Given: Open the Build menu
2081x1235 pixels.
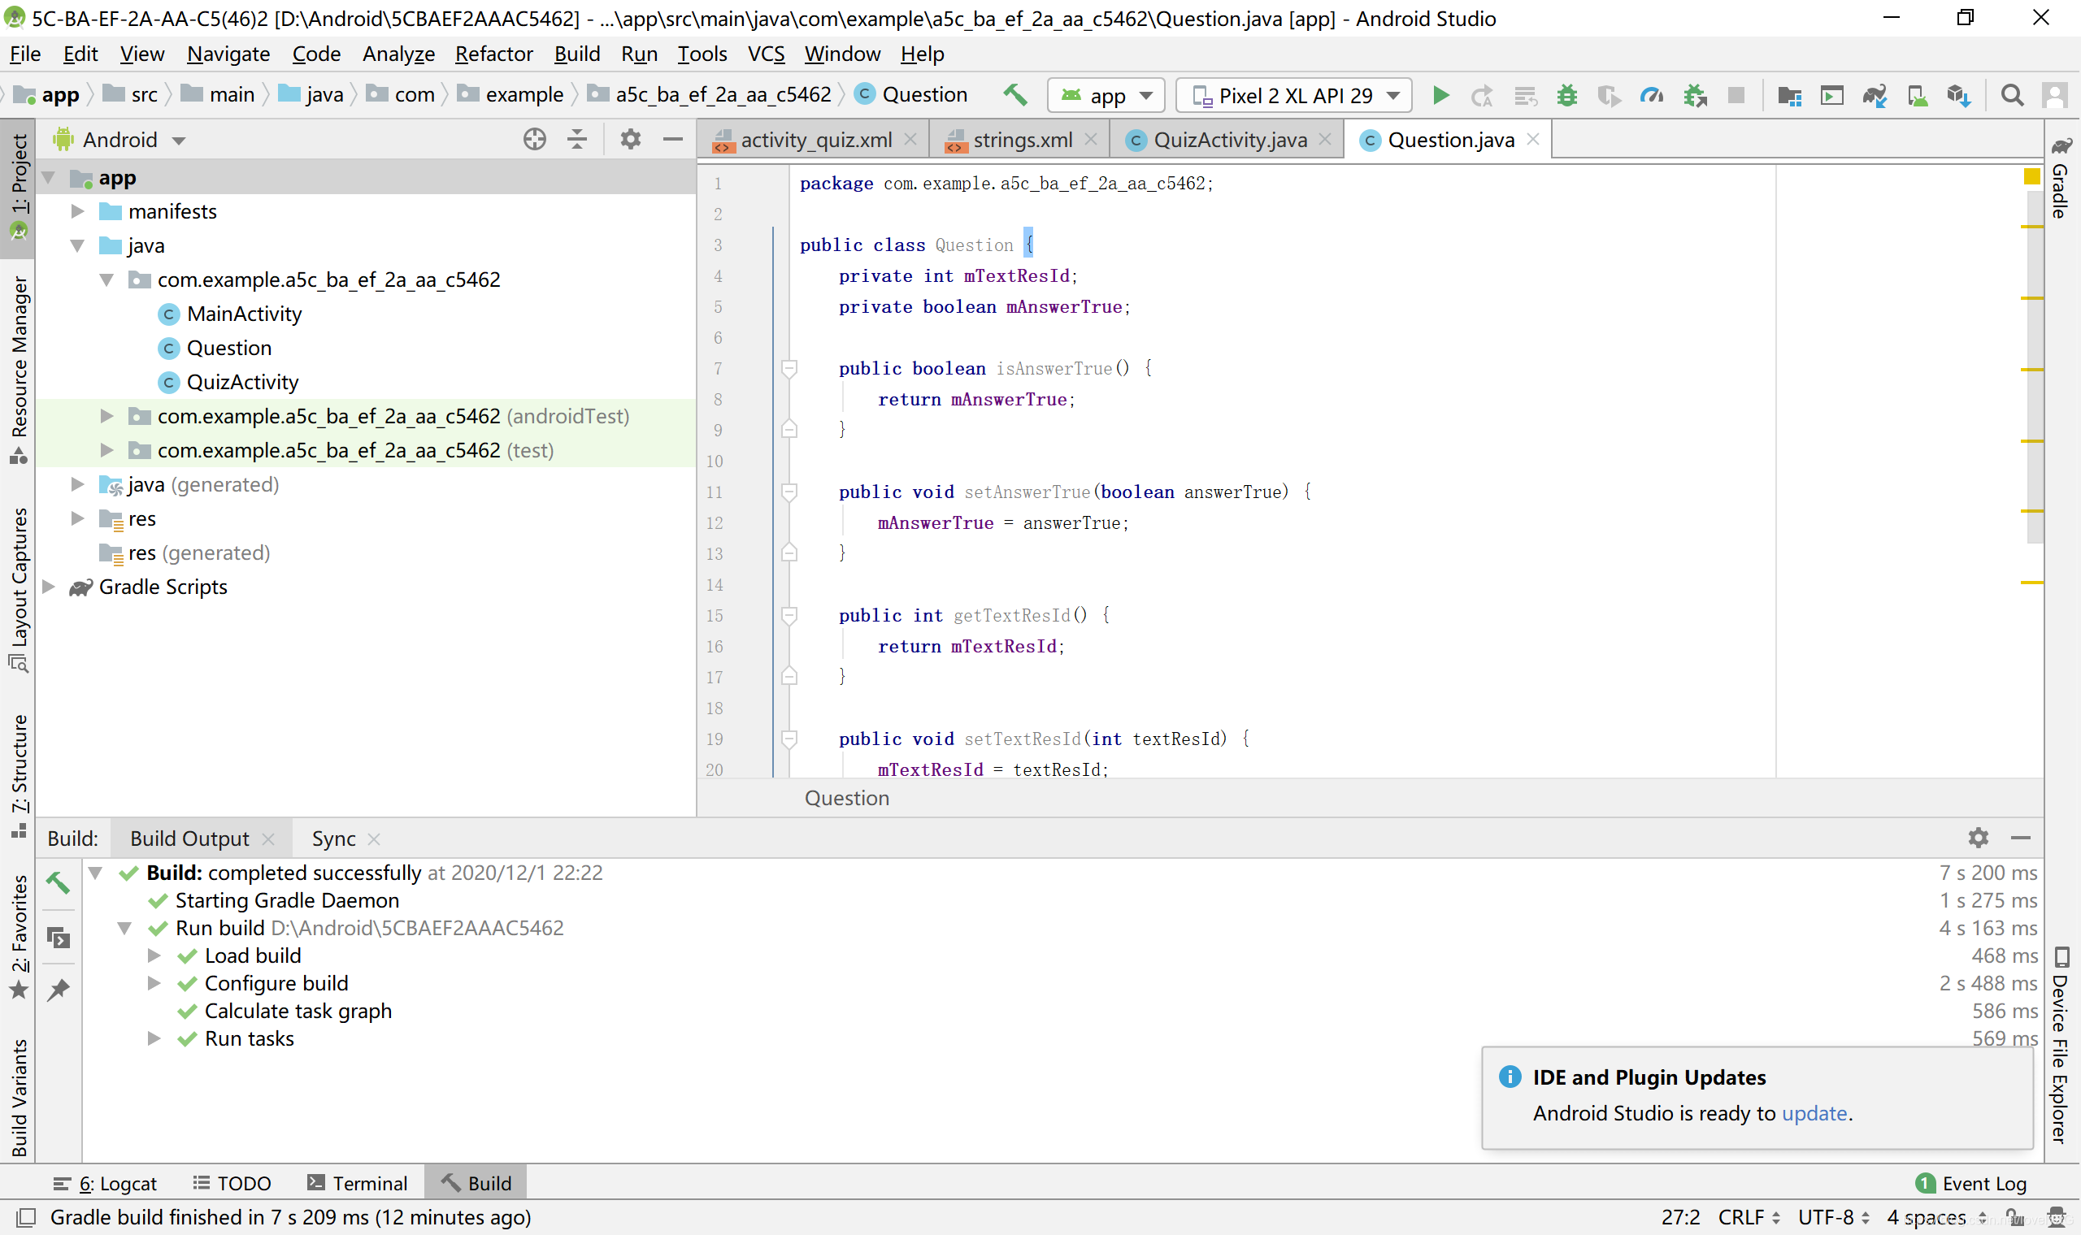Looking at the screenshot, I should [576, 54].
